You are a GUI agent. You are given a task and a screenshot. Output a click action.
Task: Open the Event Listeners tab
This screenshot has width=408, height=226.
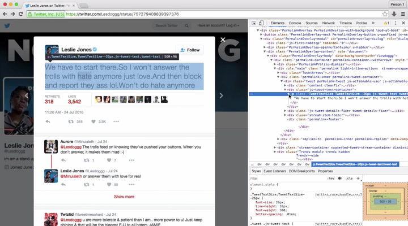click(x=275, y=171)
